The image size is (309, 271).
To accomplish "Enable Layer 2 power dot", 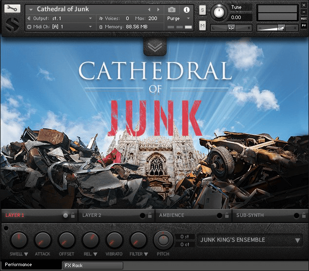I will 142,215.
